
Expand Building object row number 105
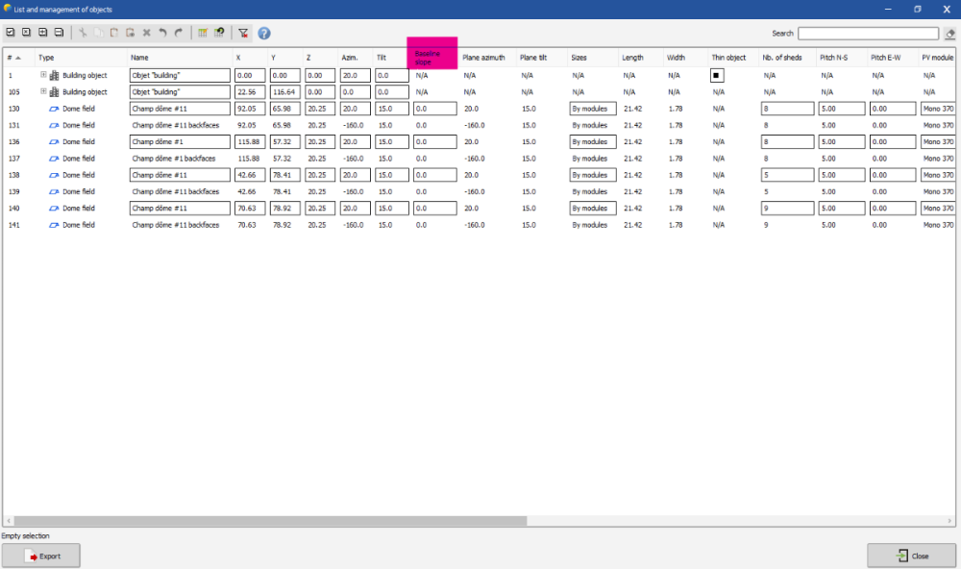tap(43, 92)
